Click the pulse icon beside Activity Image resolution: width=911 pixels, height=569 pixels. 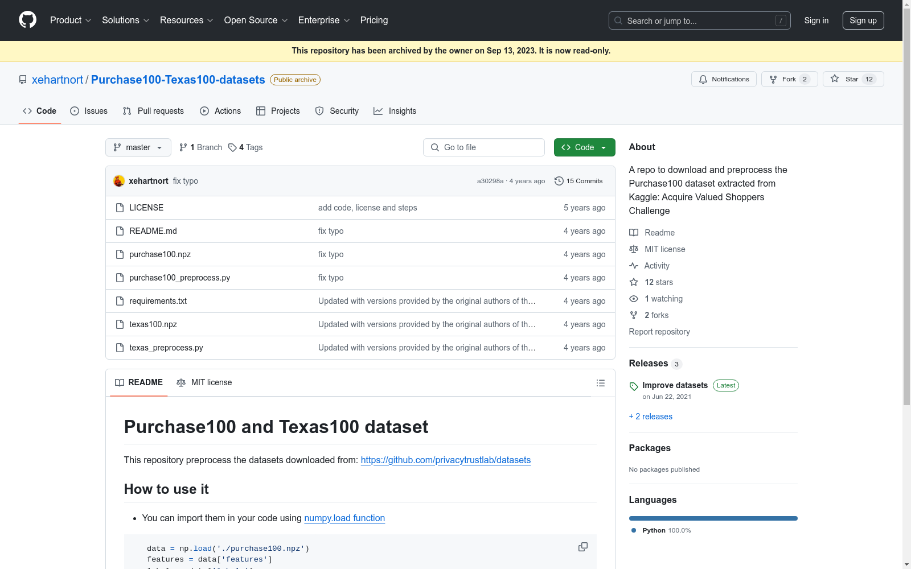pyautogui.click(x=634, y=266)
